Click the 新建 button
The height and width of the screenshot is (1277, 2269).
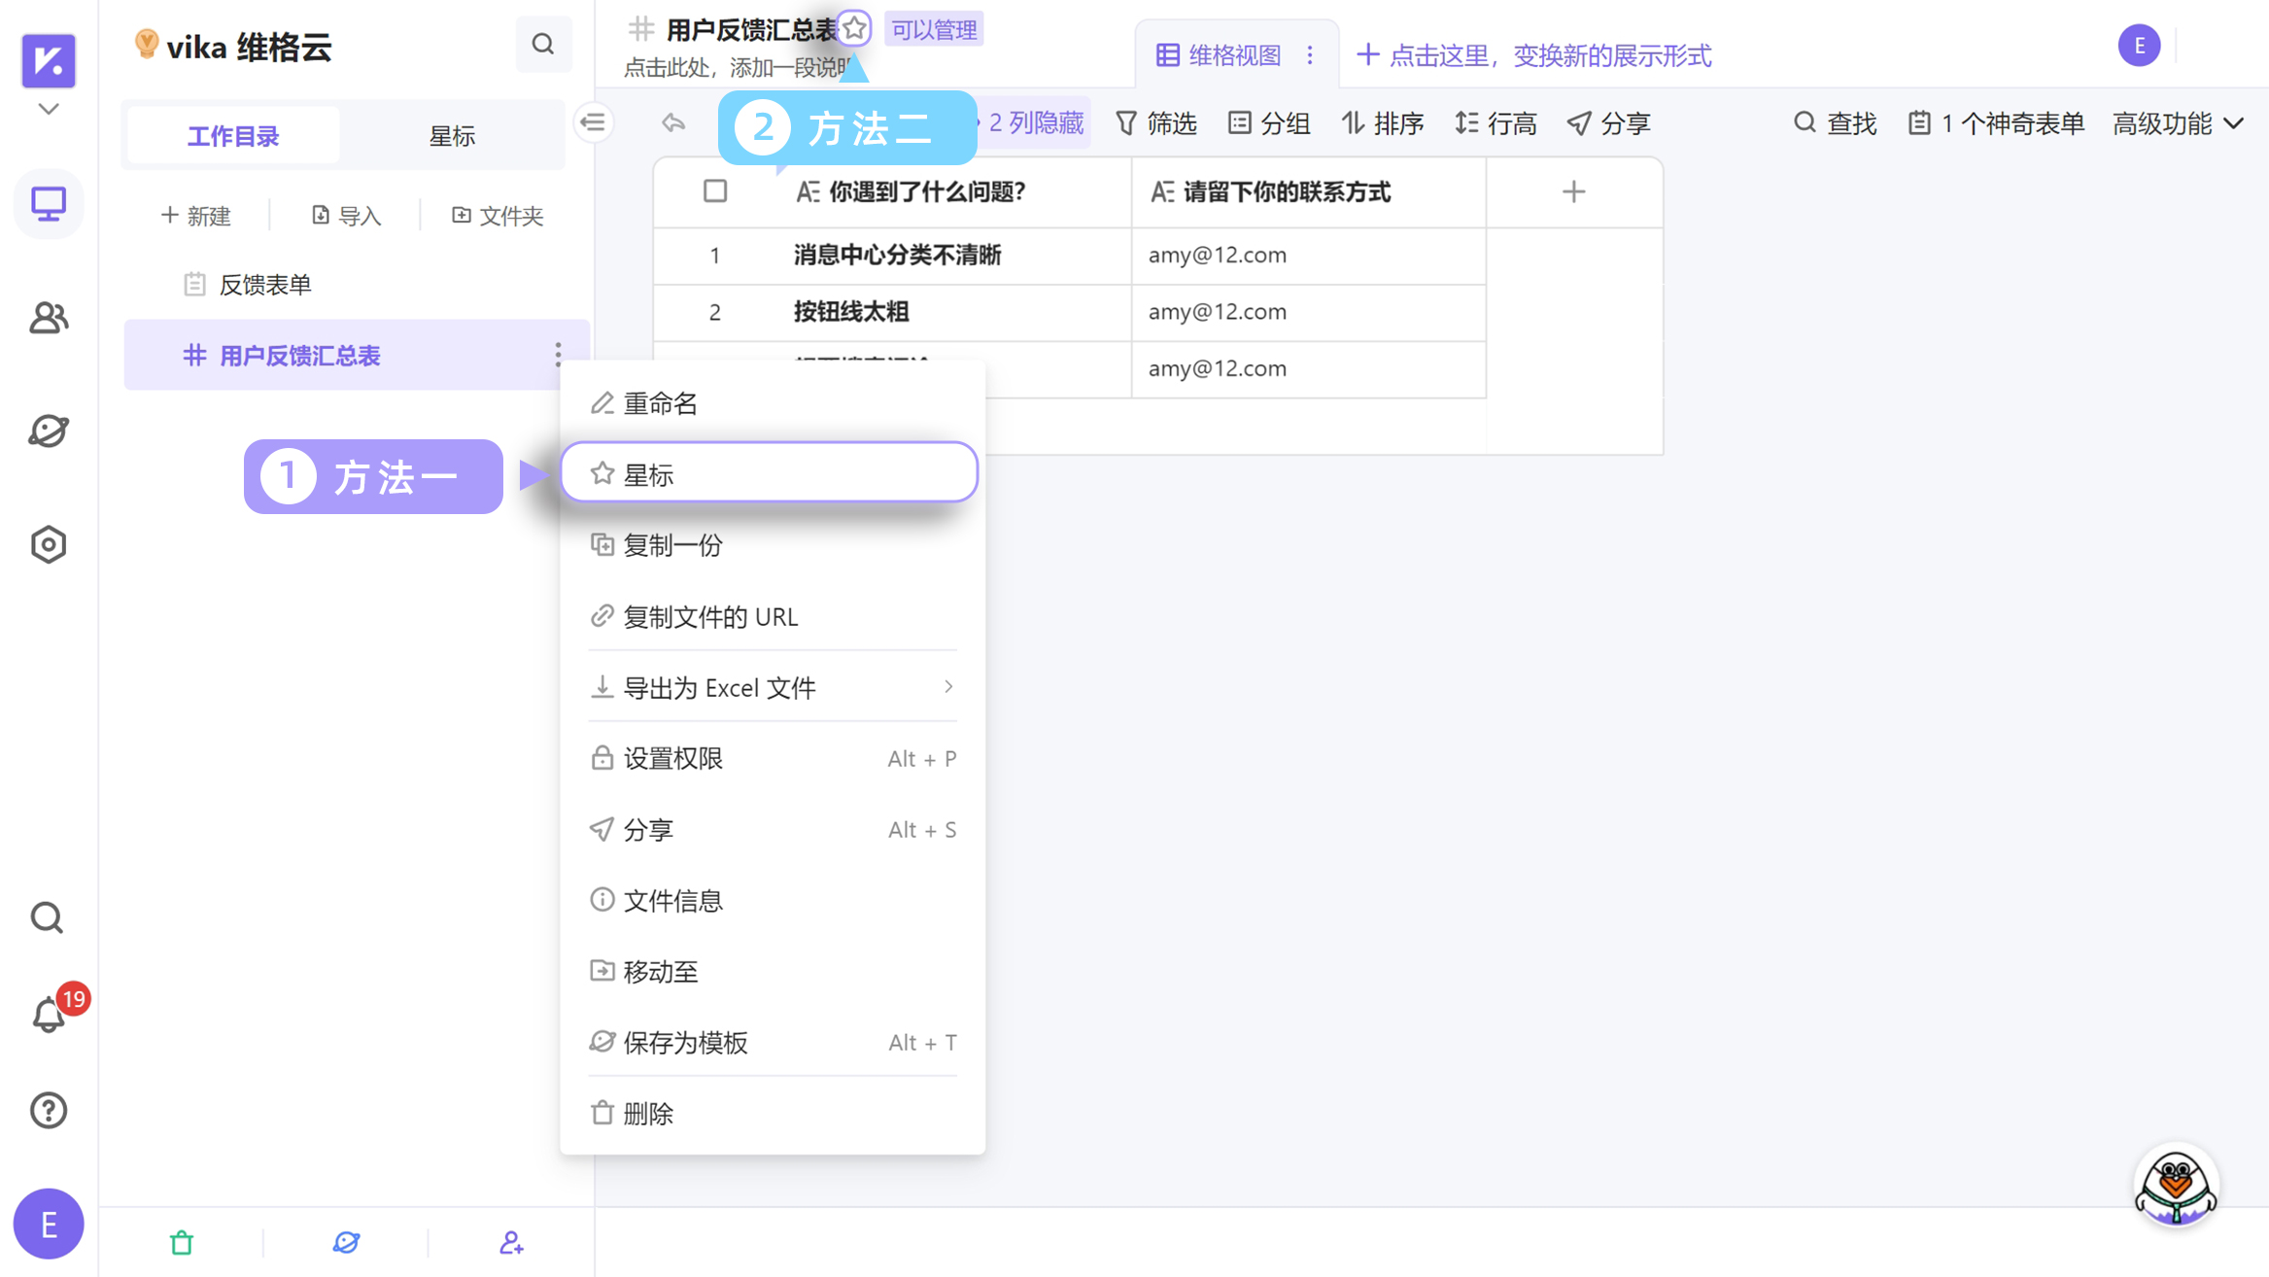(197, 215)
